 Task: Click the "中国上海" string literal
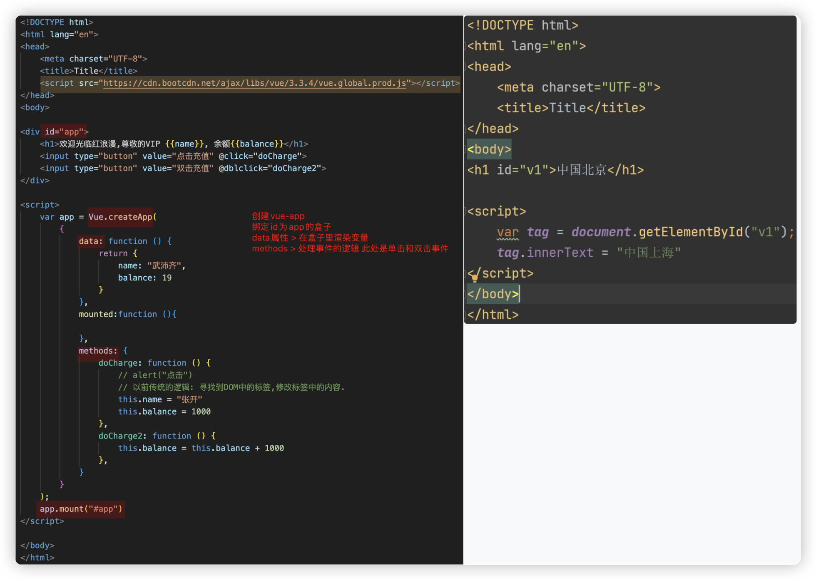click(x=648, y=253)
